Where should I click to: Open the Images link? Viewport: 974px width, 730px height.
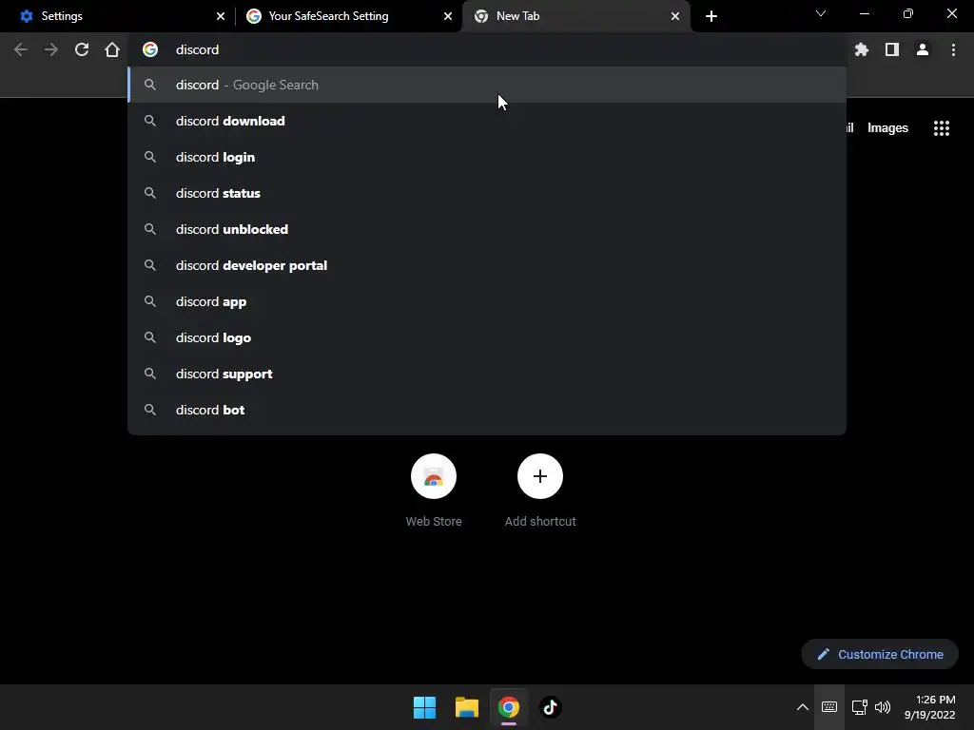pyautogui.click(x=887, y=128)
